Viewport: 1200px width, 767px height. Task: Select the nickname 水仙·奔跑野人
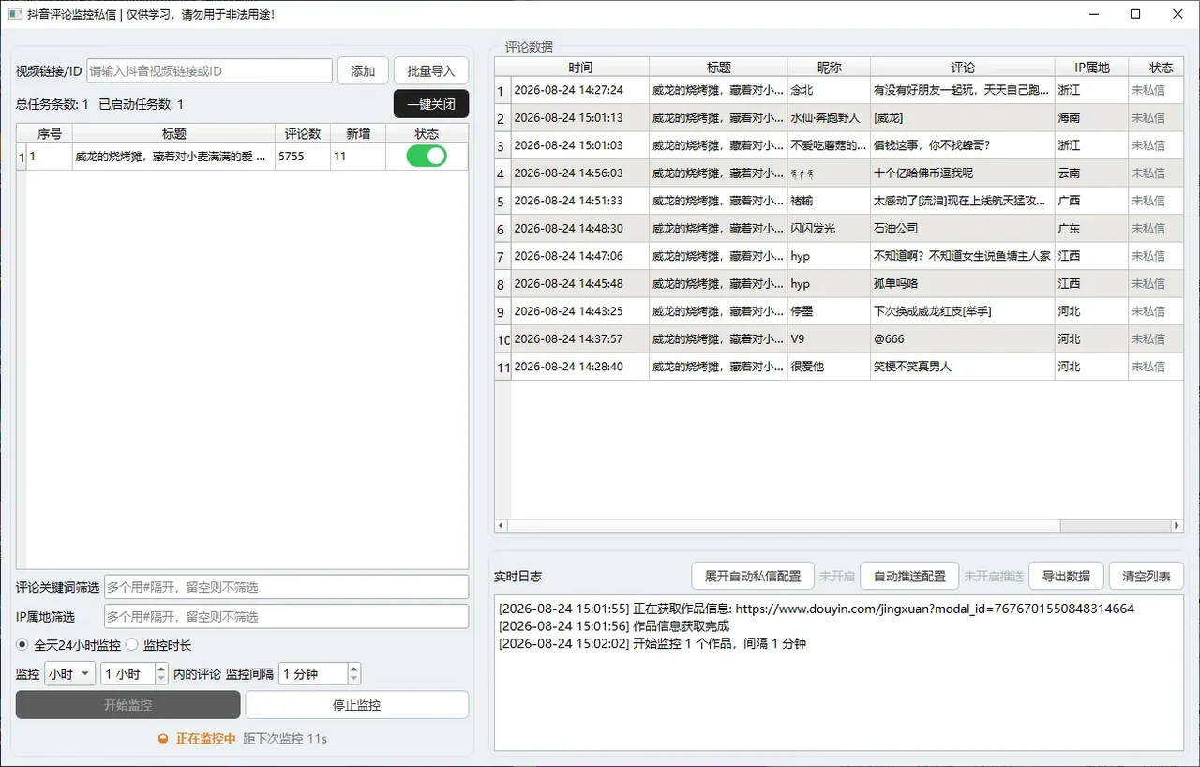point(830,118)
